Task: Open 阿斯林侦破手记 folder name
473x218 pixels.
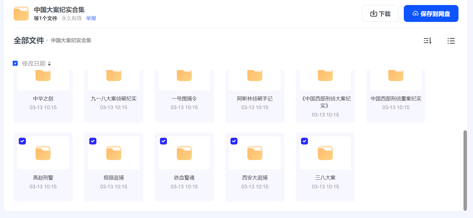Action: [255, 99]
